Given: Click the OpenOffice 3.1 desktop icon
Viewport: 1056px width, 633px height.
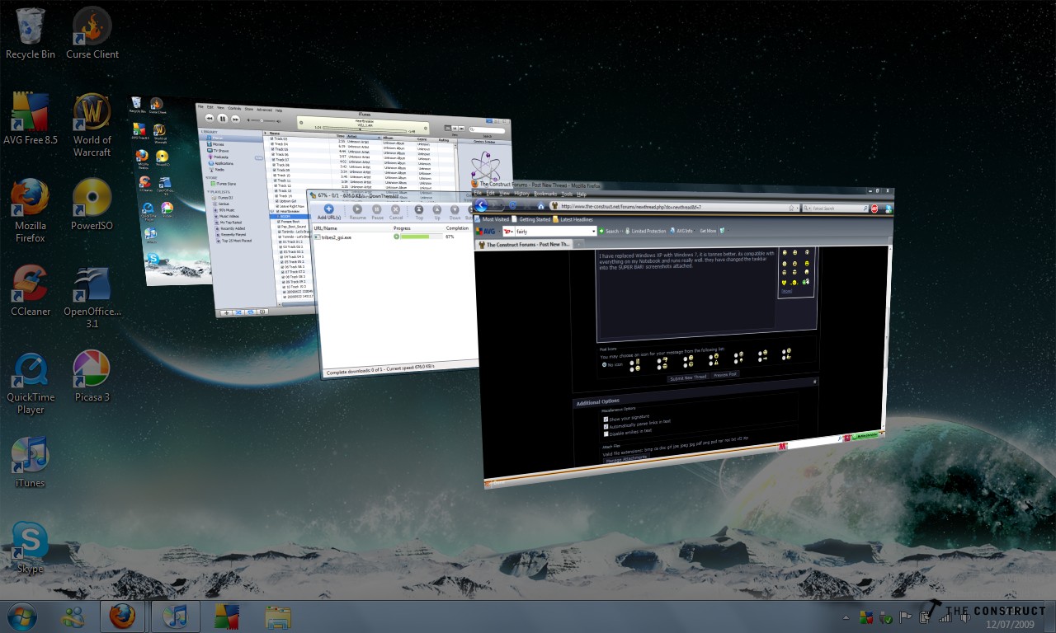Looking at the screenshot, I should [x=92, y=296].
